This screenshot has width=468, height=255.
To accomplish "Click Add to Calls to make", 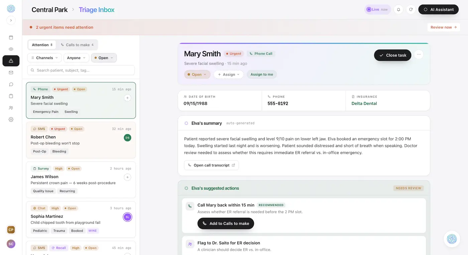I will coord(226,223).
